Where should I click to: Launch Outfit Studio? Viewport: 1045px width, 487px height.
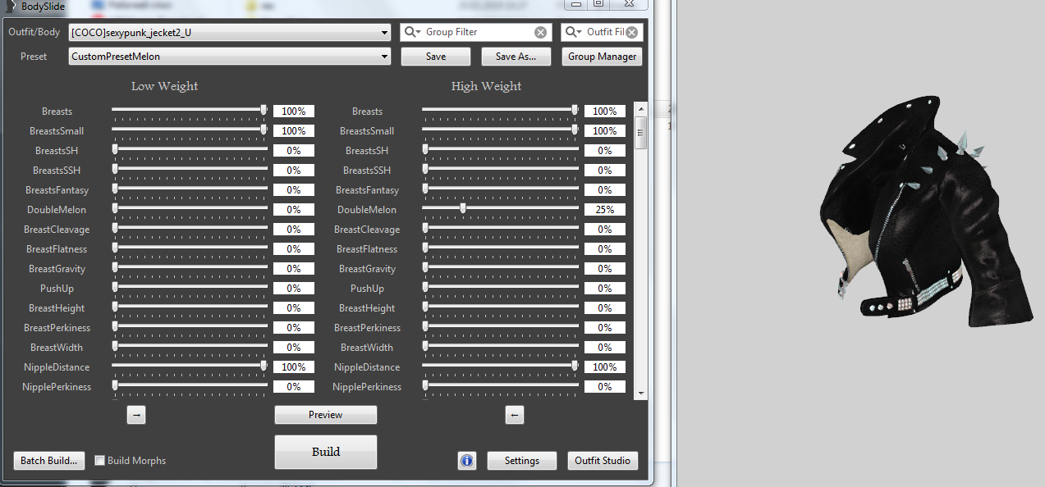pos(602,461)
